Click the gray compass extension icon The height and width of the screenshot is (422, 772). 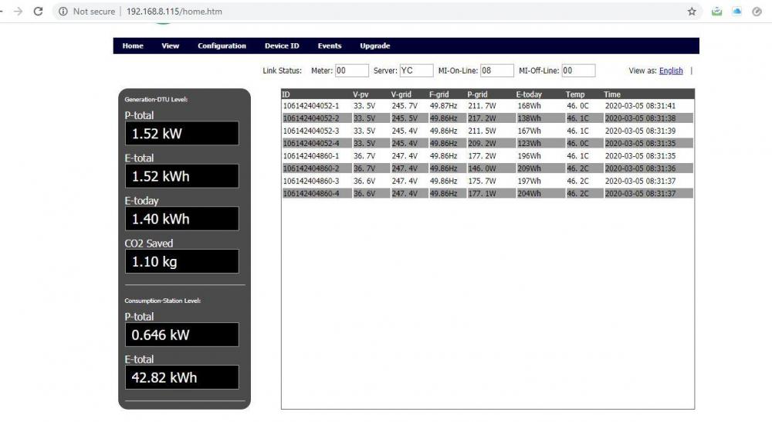pos(757,12)
